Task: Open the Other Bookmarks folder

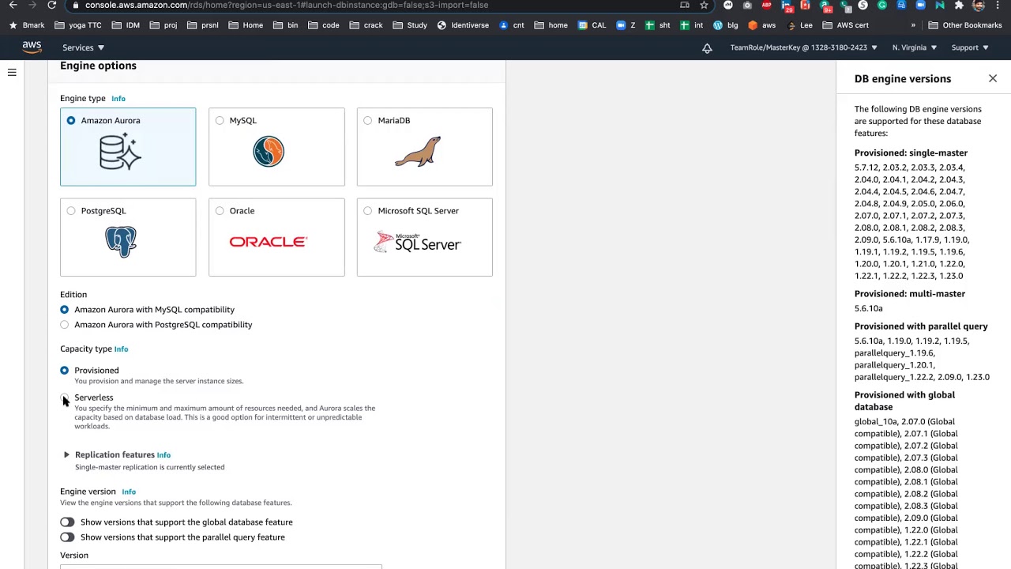Action: coord(965,25)
